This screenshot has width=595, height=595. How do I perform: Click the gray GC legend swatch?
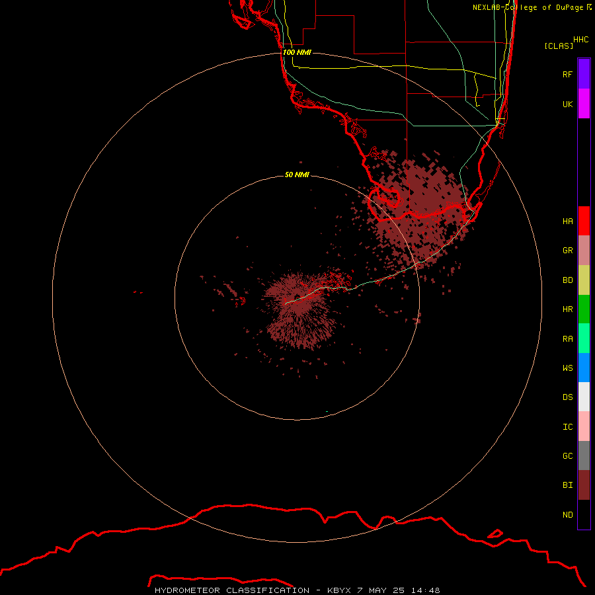(x=584, y=456)
